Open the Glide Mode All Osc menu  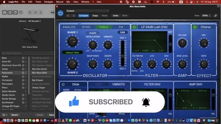[78, 90]
